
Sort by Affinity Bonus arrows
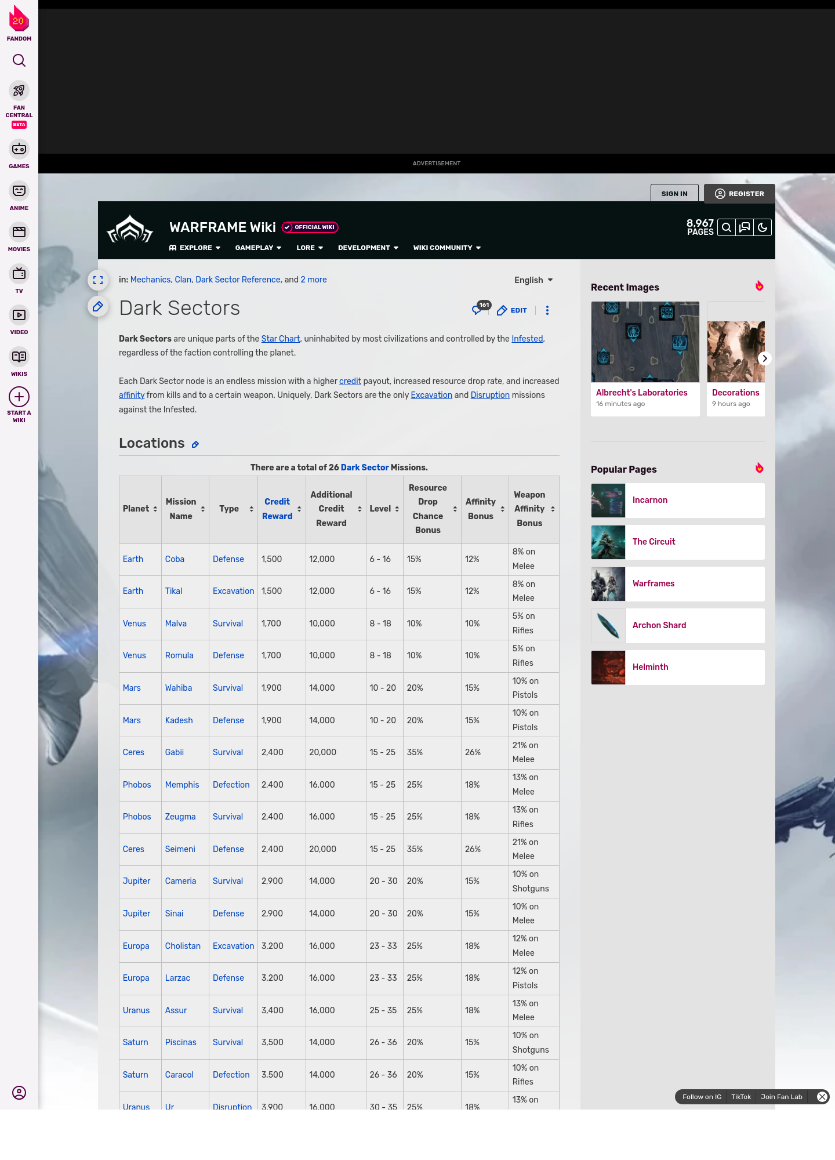tap(503, 509)
